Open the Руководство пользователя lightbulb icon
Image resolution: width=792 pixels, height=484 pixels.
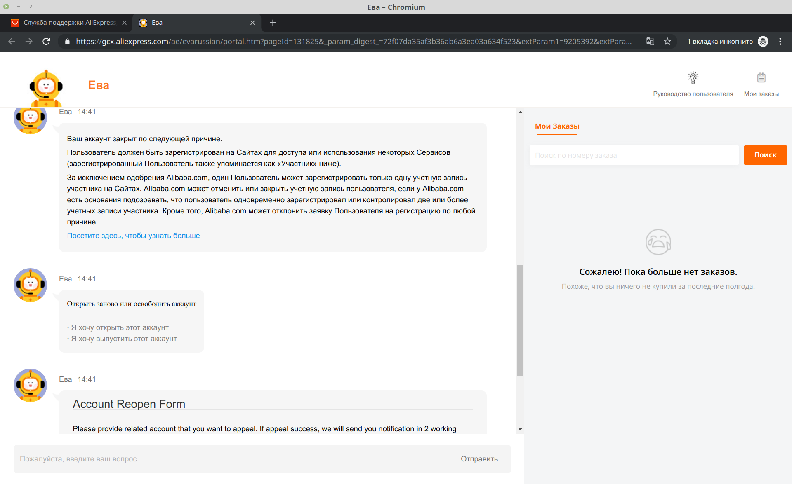tap(693, 77)
